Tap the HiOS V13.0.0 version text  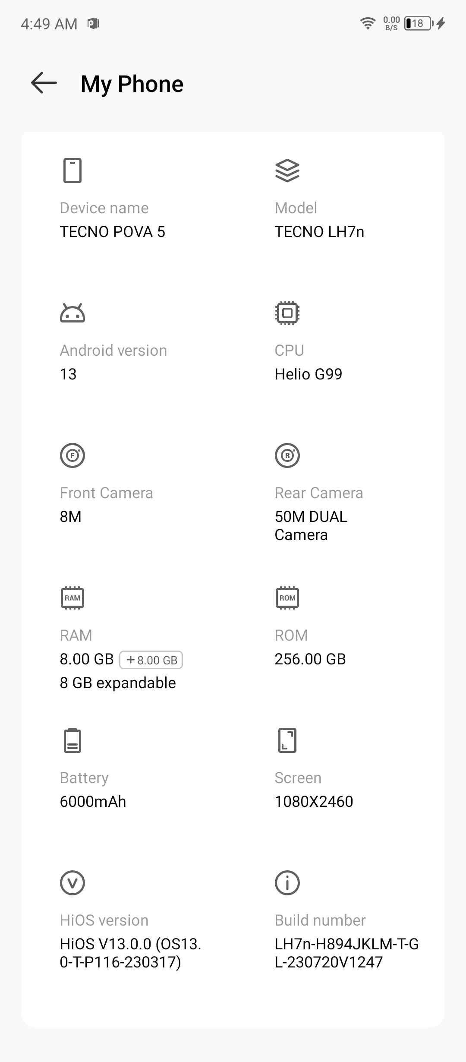pos(131,953)
